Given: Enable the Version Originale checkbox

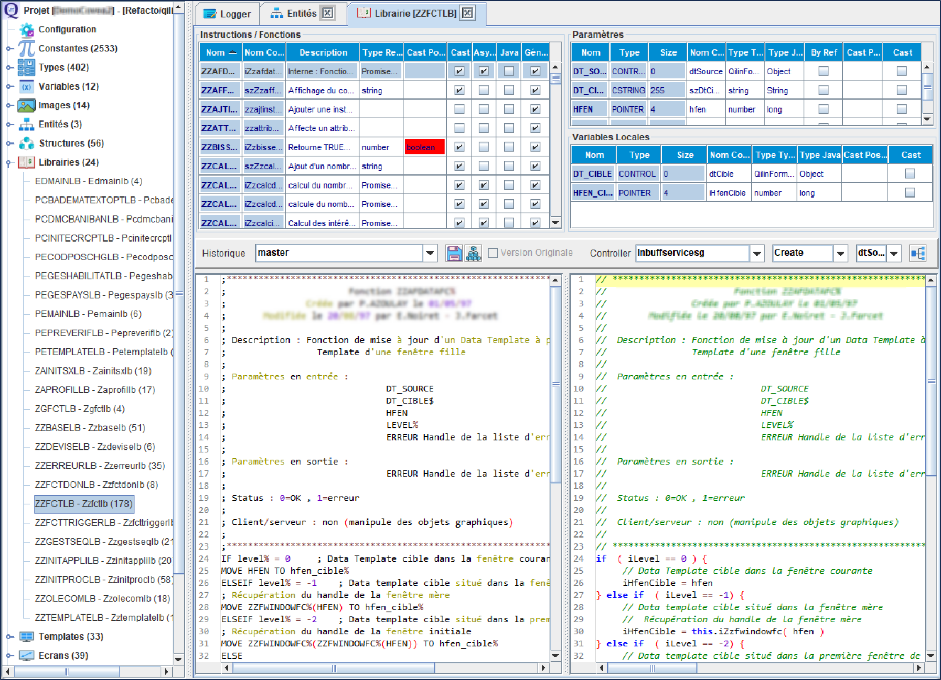Looking at the screenshot, I should coord(492,253).
